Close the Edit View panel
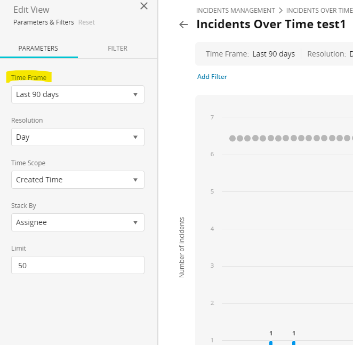The height and width of the screenshot is (345, 353). (143, 6)
